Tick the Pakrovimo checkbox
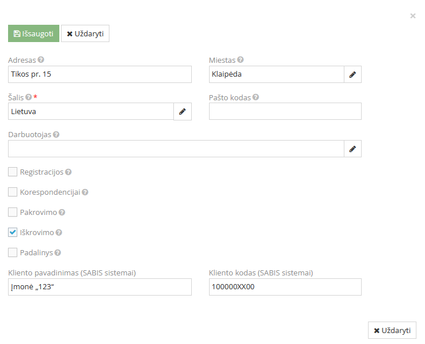 pos(13,212)
